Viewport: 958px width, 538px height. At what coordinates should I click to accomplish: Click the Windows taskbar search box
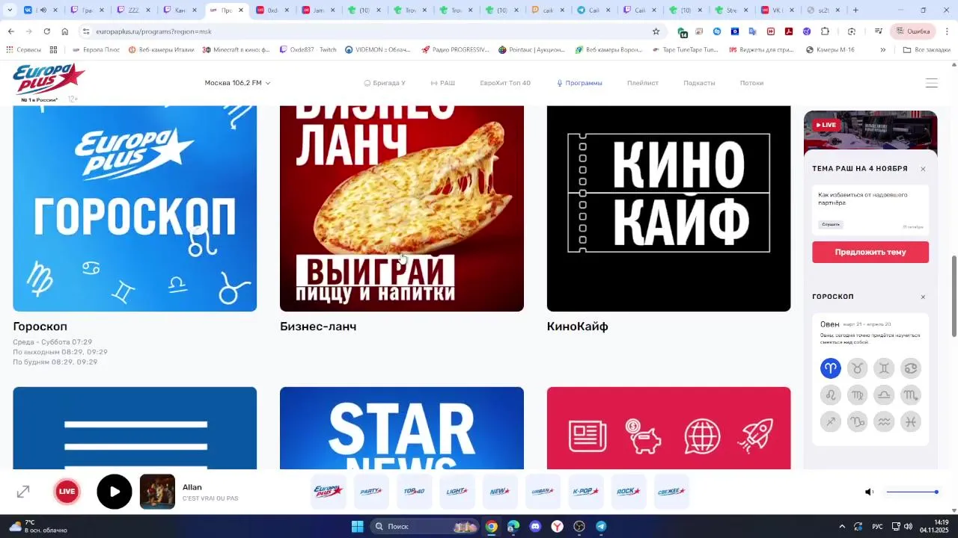(x=424, y=526)
